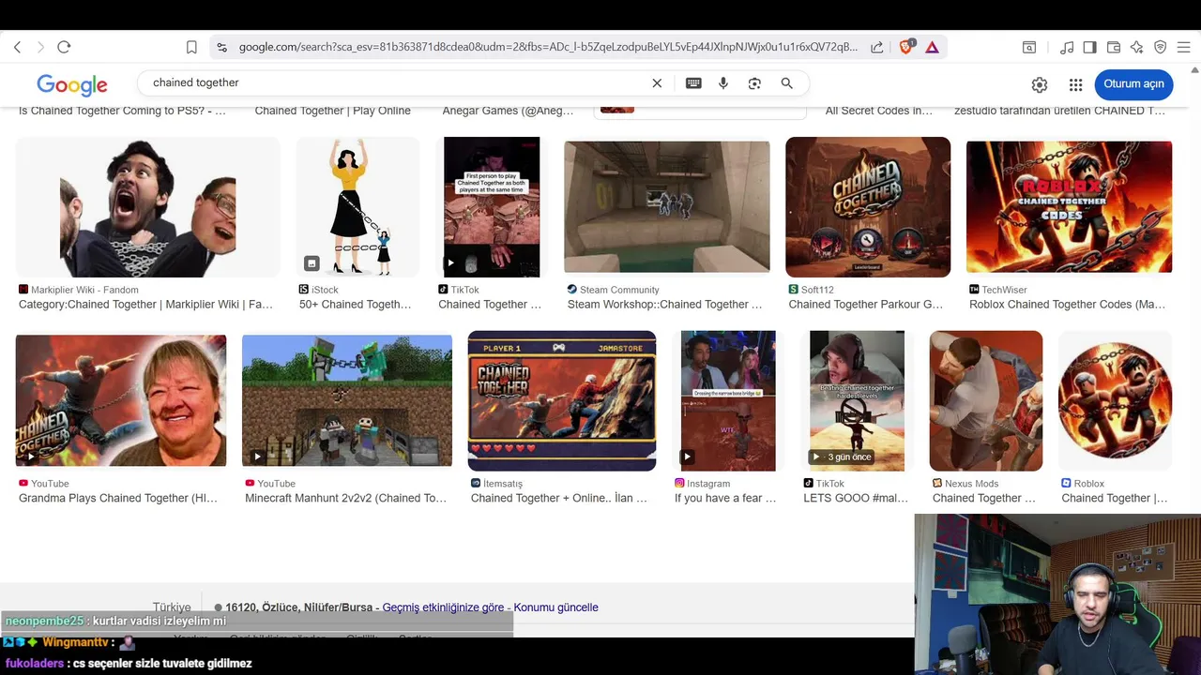Open the Instagram narrow bridge video thumbnail
Image resolution: width=1201 pixels, height=675 pixels.
click(728, 400)
